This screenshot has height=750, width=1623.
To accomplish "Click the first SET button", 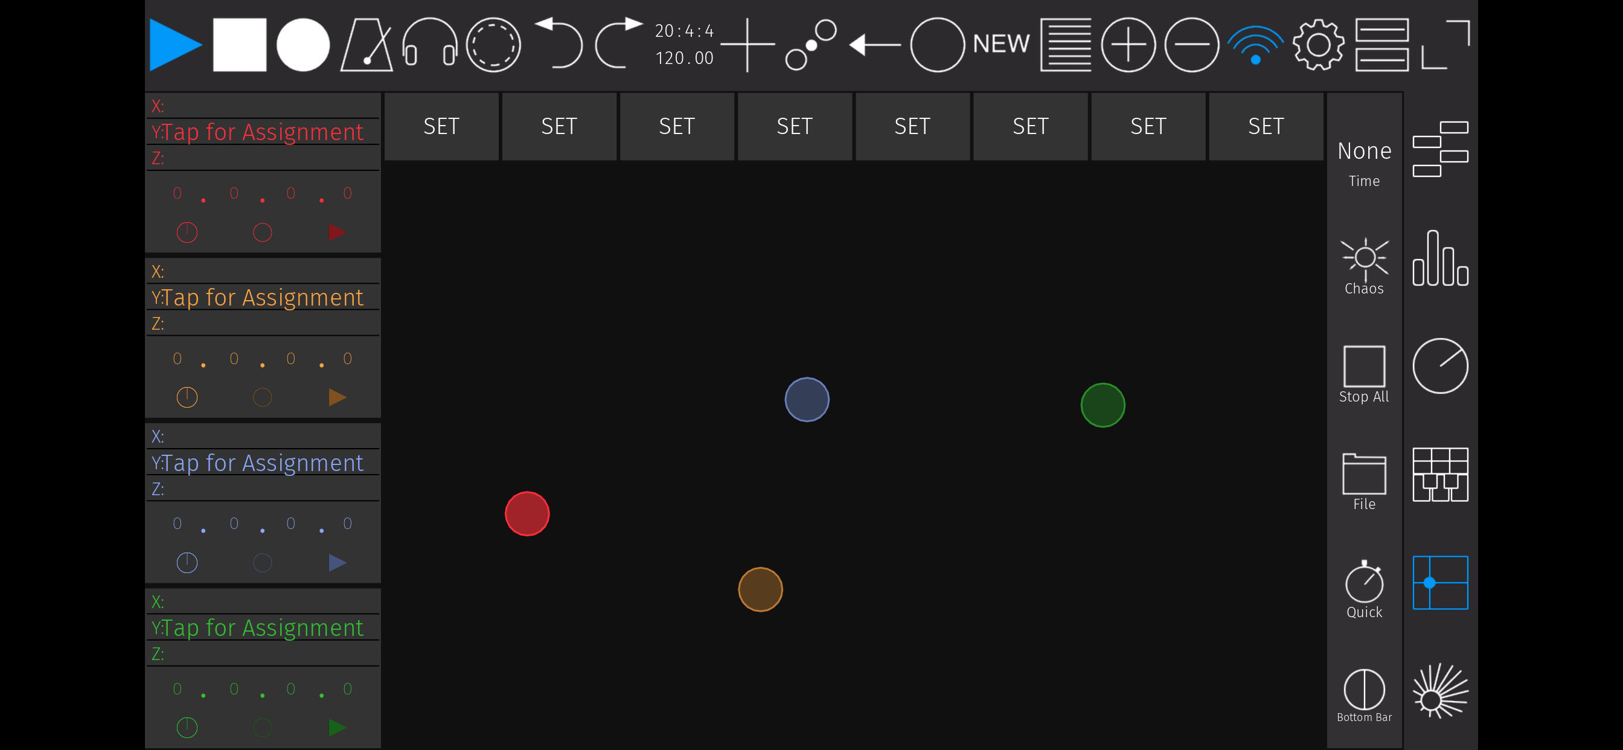I will tap(441, 126).
